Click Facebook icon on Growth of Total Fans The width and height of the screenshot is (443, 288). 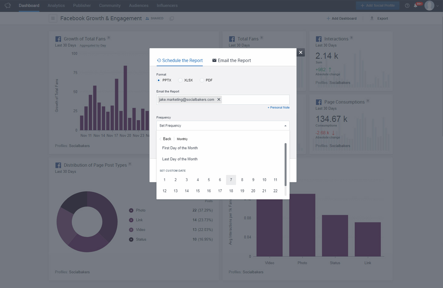[58, 39]
